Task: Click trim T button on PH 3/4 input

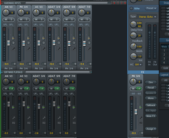Action: pos(29,43)
